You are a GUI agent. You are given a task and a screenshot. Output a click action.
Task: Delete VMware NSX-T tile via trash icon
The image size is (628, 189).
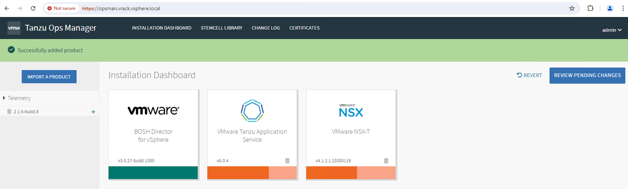click(386, 161)
